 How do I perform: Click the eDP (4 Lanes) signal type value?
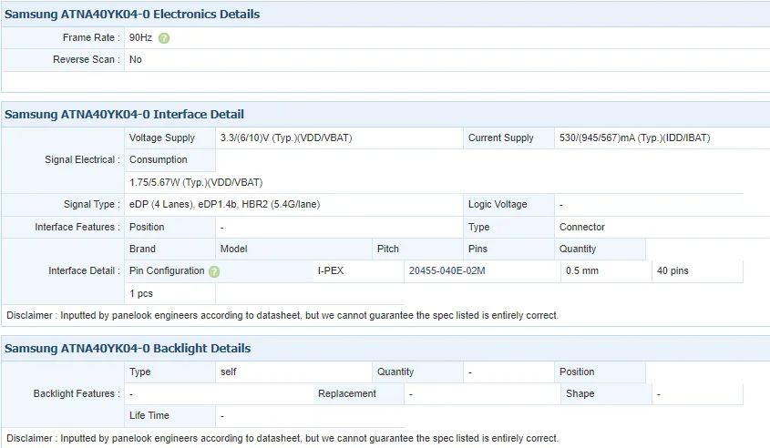pyautogui.click(x=224, y=204)
